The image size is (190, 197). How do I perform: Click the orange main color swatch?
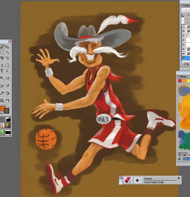tap(3, 109)
